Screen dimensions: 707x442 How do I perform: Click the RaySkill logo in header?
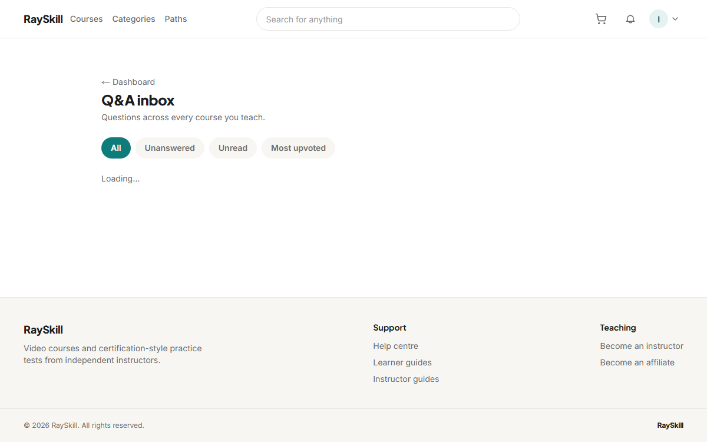(43, 19)
